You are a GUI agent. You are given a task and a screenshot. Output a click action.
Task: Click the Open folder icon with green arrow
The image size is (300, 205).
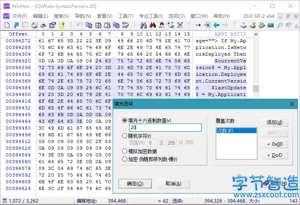(62, 25)
